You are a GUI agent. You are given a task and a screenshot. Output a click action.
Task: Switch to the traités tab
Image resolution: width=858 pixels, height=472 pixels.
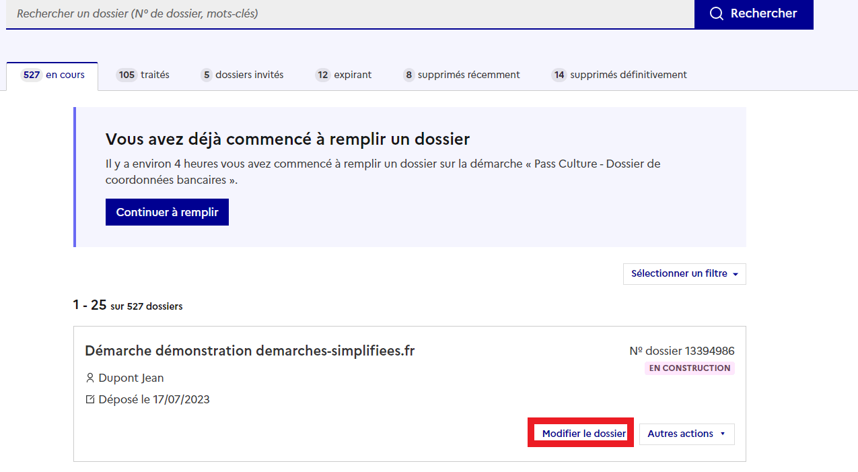click(x=143, y=75)
